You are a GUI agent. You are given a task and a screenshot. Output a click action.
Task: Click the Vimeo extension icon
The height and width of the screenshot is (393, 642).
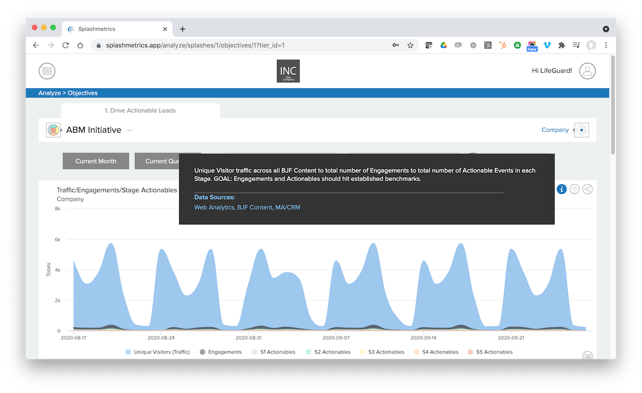(x=547, y=46)
